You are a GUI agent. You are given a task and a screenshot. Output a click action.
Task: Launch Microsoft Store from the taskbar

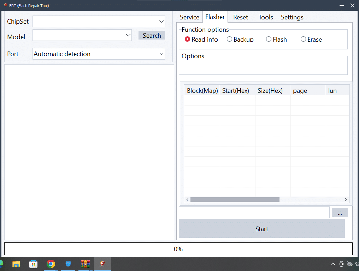tap(34, 264)
